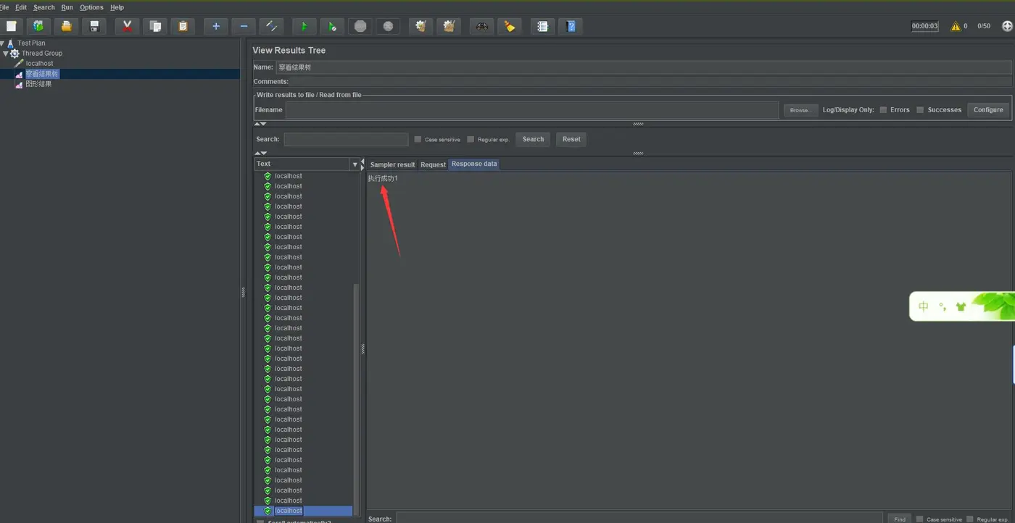Open the Edit menu
The width and height of the screenshot is (1015, 523).
coord(21,7)
